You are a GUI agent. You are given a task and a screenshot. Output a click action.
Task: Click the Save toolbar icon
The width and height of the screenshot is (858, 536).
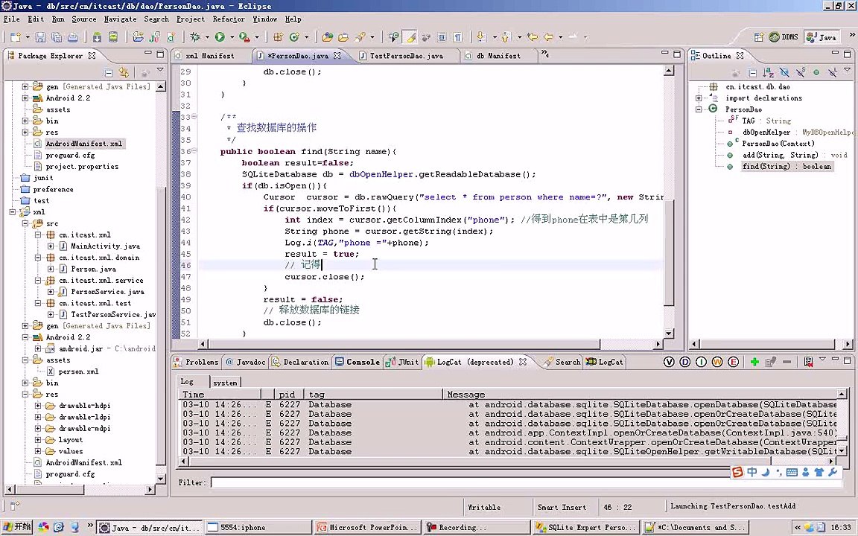coord(40,37)
